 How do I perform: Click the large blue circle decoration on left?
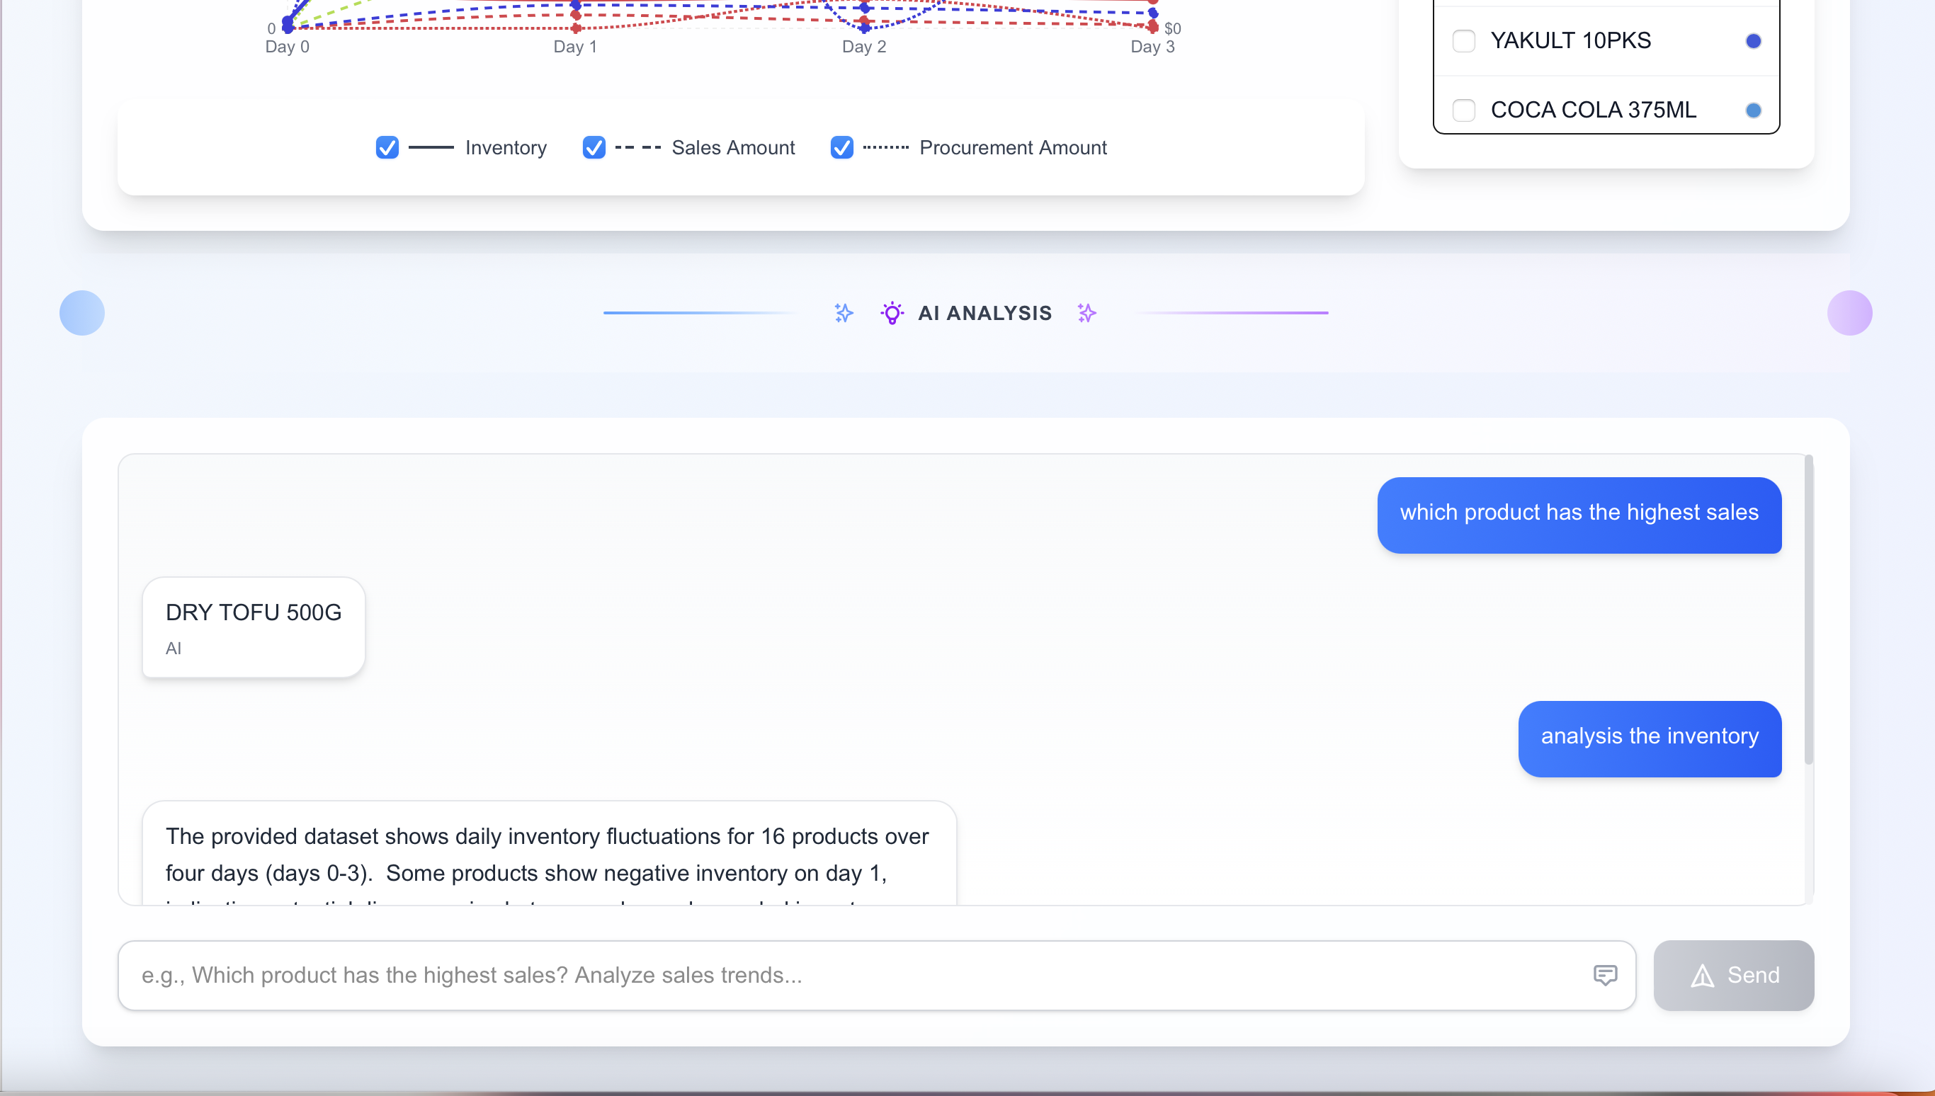[x=82, y=313]
